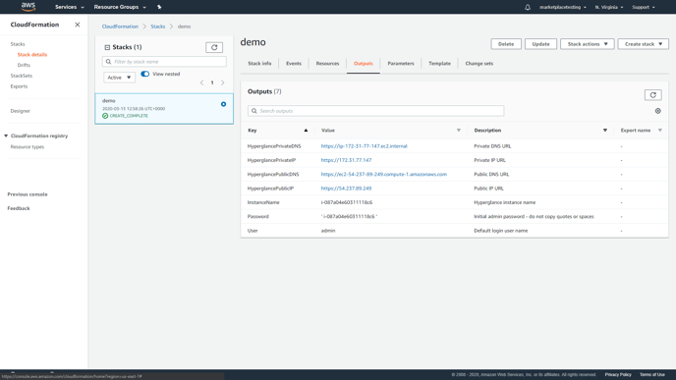Click the Update button

click(x=540, y=44)
